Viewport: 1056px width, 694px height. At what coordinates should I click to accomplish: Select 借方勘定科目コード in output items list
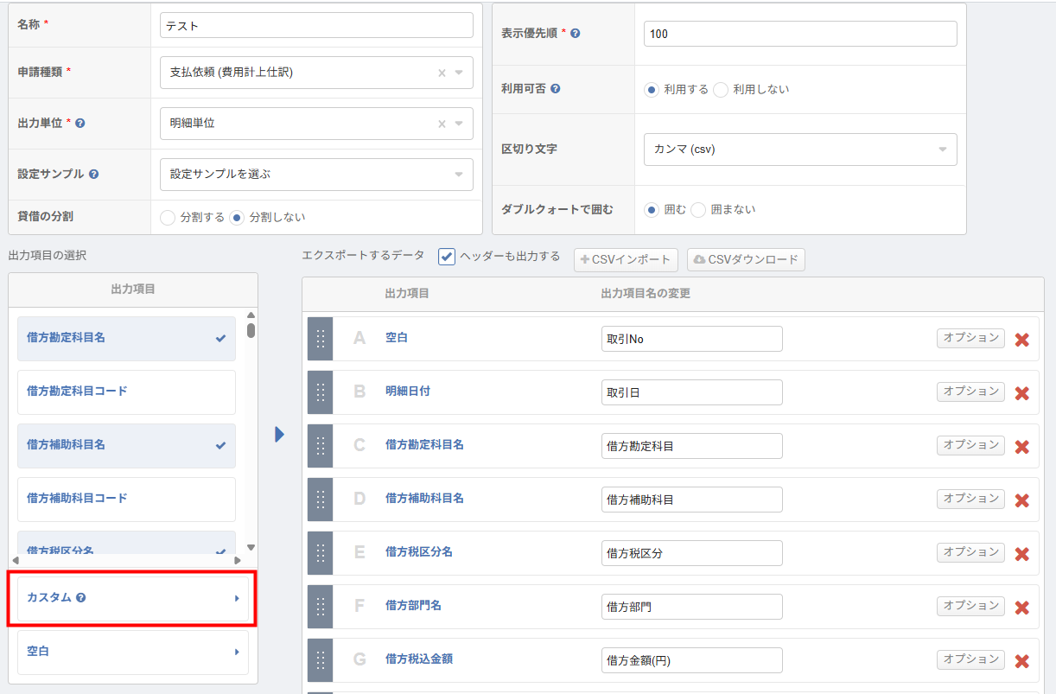coord(126,392)
